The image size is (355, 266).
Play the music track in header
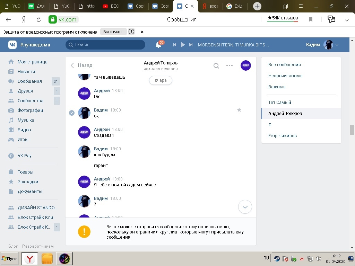183,45
